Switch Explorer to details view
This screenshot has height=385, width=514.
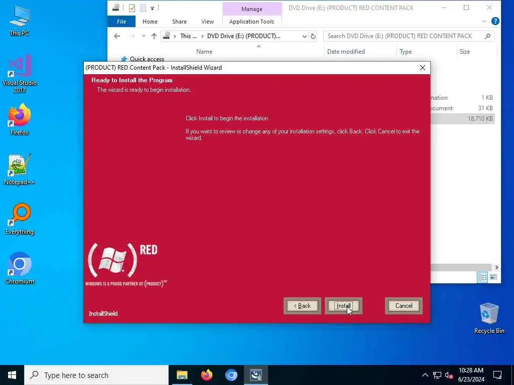pos(482,277)
